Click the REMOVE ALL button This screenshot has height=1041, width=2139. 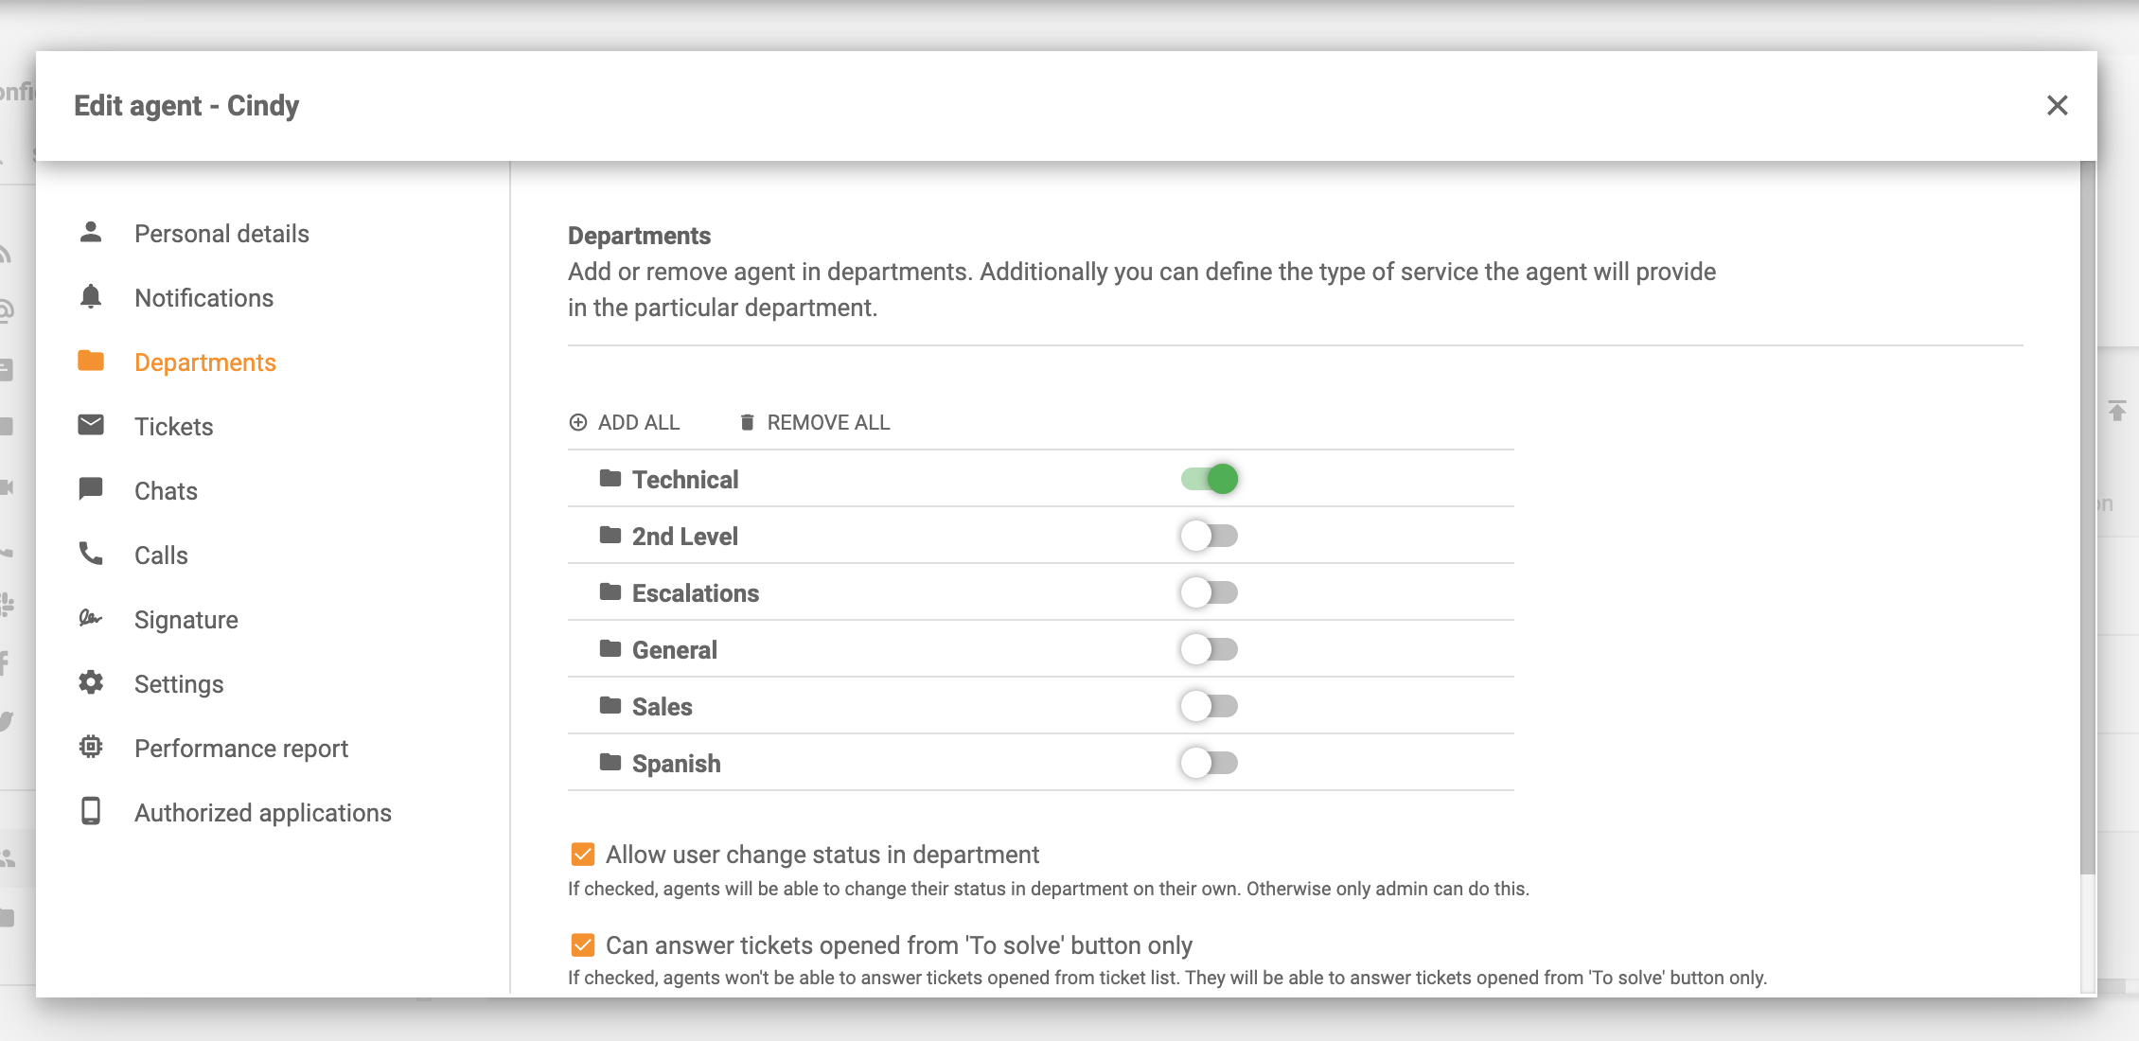click(x=828, y=422)
